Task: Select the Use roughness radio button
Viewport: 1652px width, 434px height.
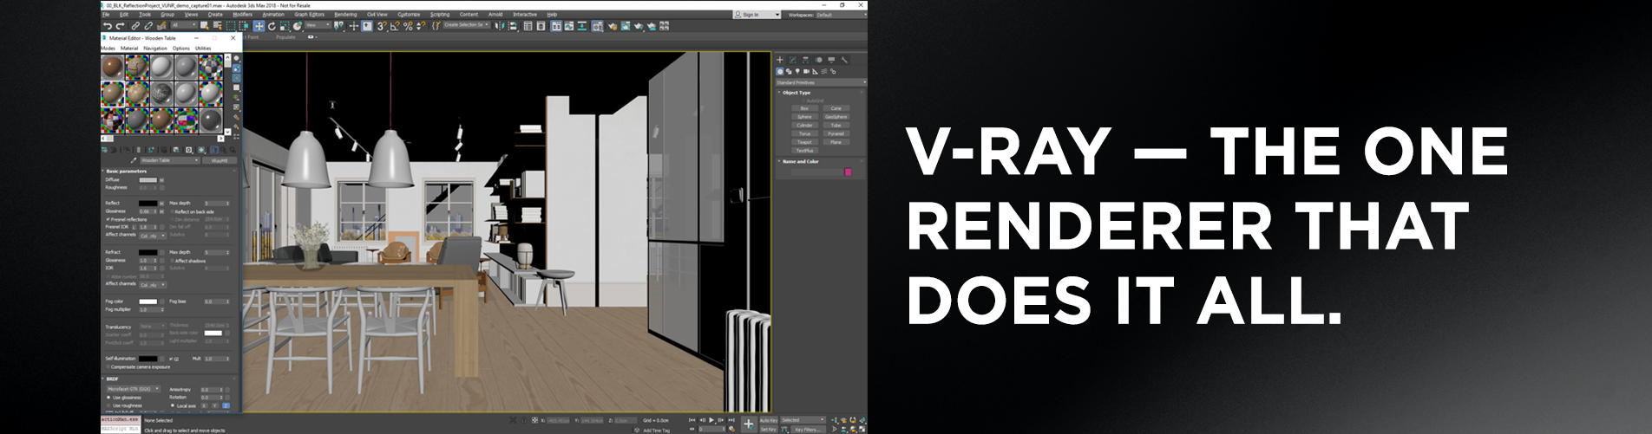Action: (108, 405)
